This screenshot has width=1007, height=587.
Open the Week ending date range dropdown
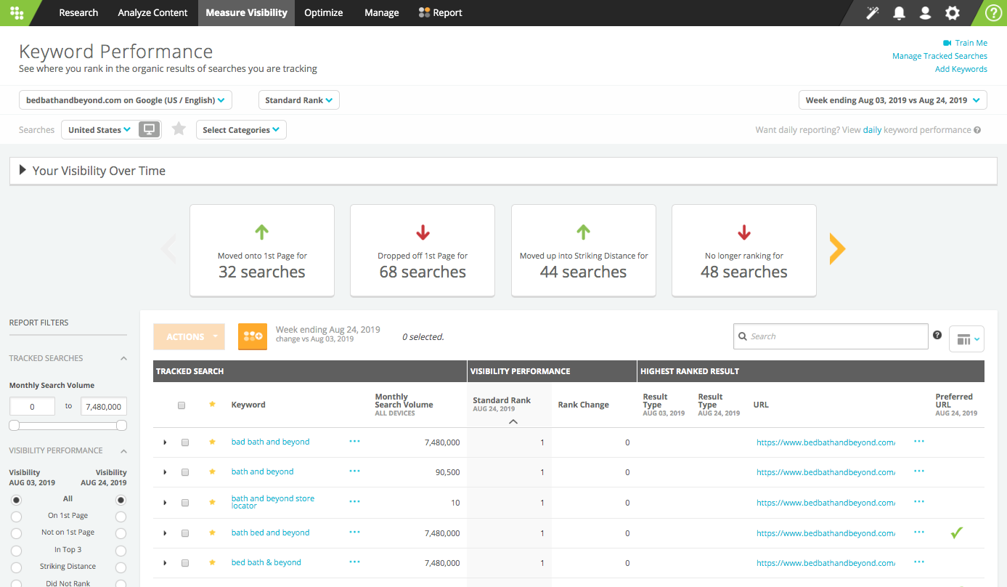pyautogui.click(x=892, y=100)
